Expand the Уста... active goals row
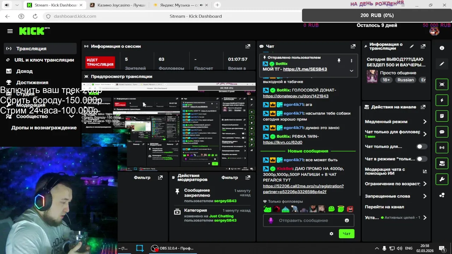Viewport: 452px width, 254px height. coord(396,218)
